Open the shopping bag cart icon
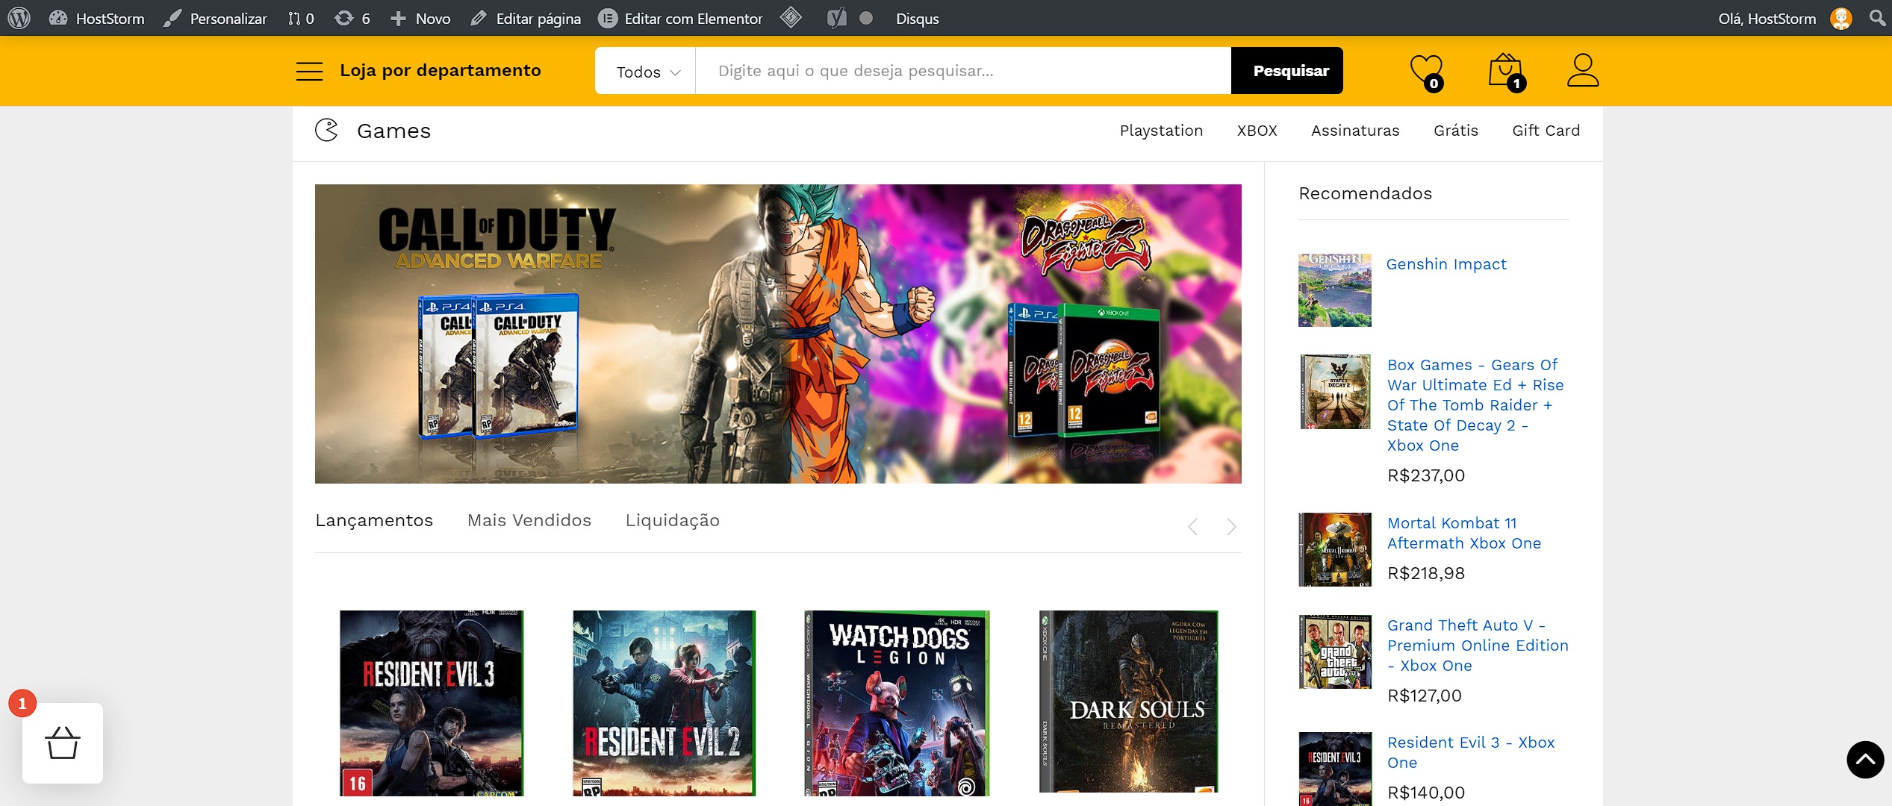1892x806 pixels. pyautogui.click(x=1505, y=71)
